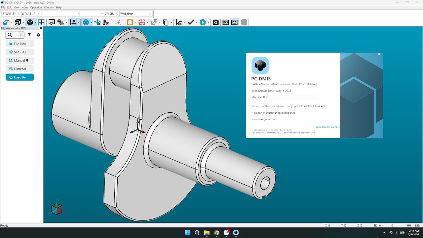Close the PC-DMIS about dialog
The image size is (423, 238).
tap(379, 54)
